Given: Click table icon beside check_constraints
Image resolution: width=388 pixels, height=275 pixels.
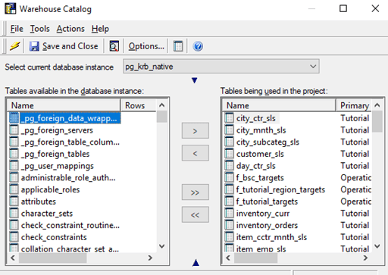Looking at the screenshot, I should (14, 237).
